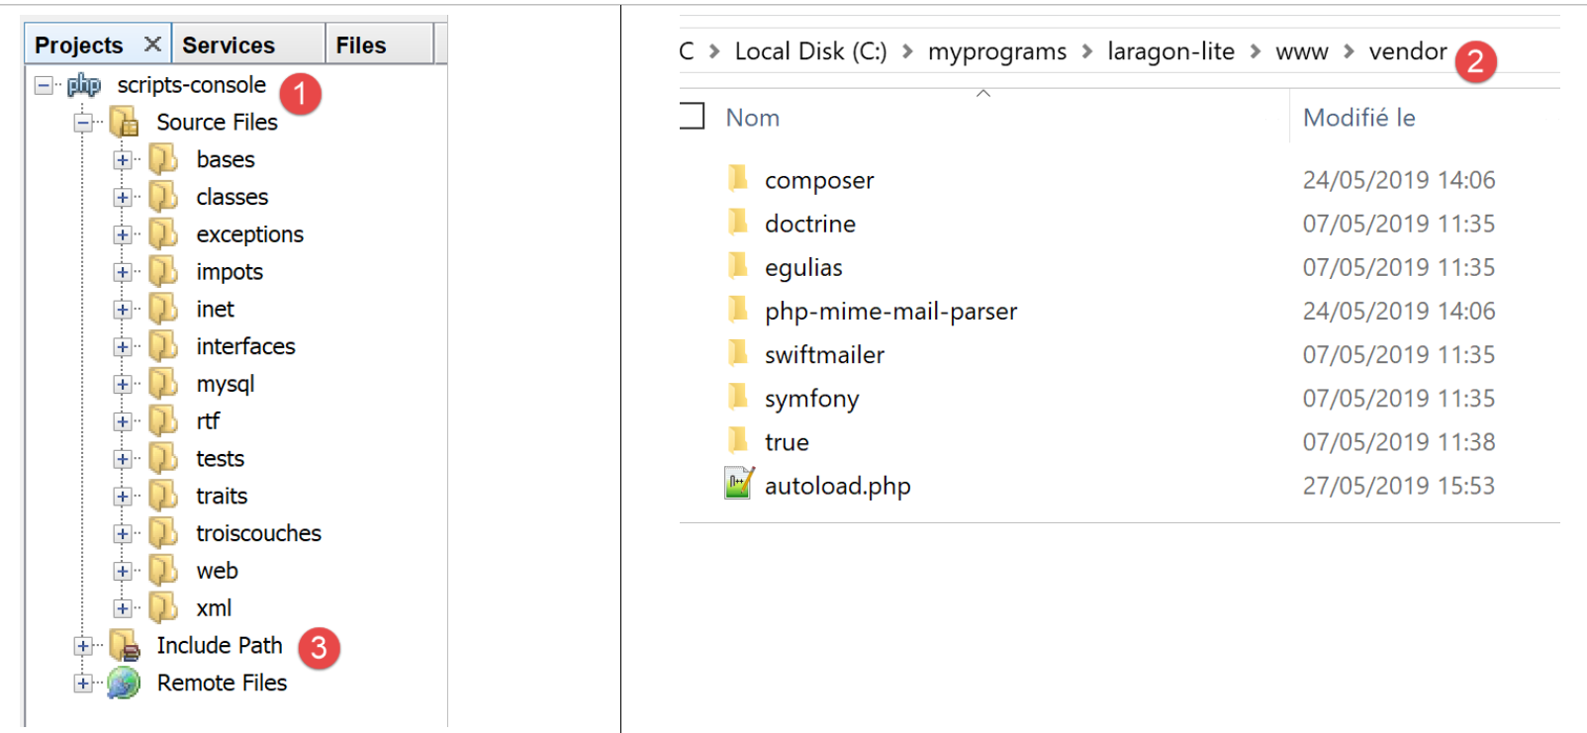The image size is (1587, 733).
Task: Click the Include Path library icon
Action: (125, 646)
